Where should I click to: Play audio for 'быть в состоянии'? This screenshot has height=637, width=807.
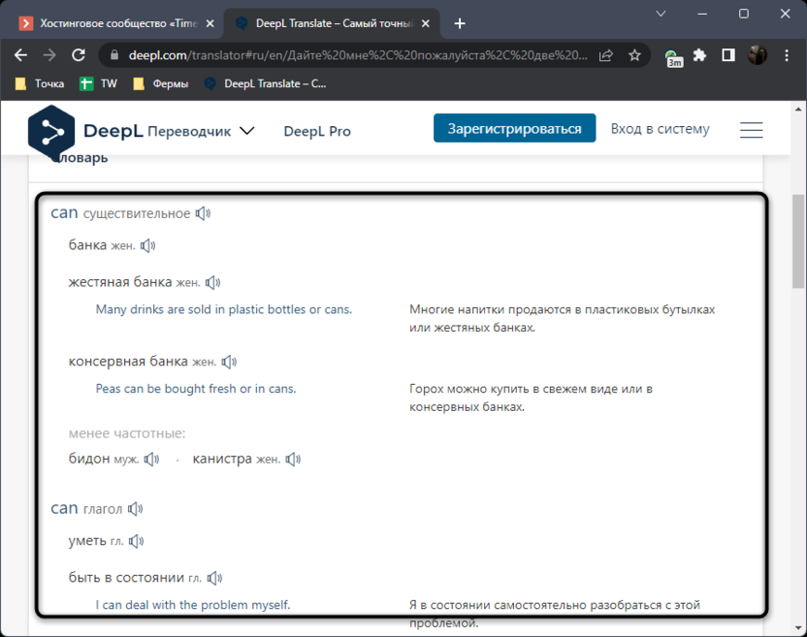tap(213, 578)
